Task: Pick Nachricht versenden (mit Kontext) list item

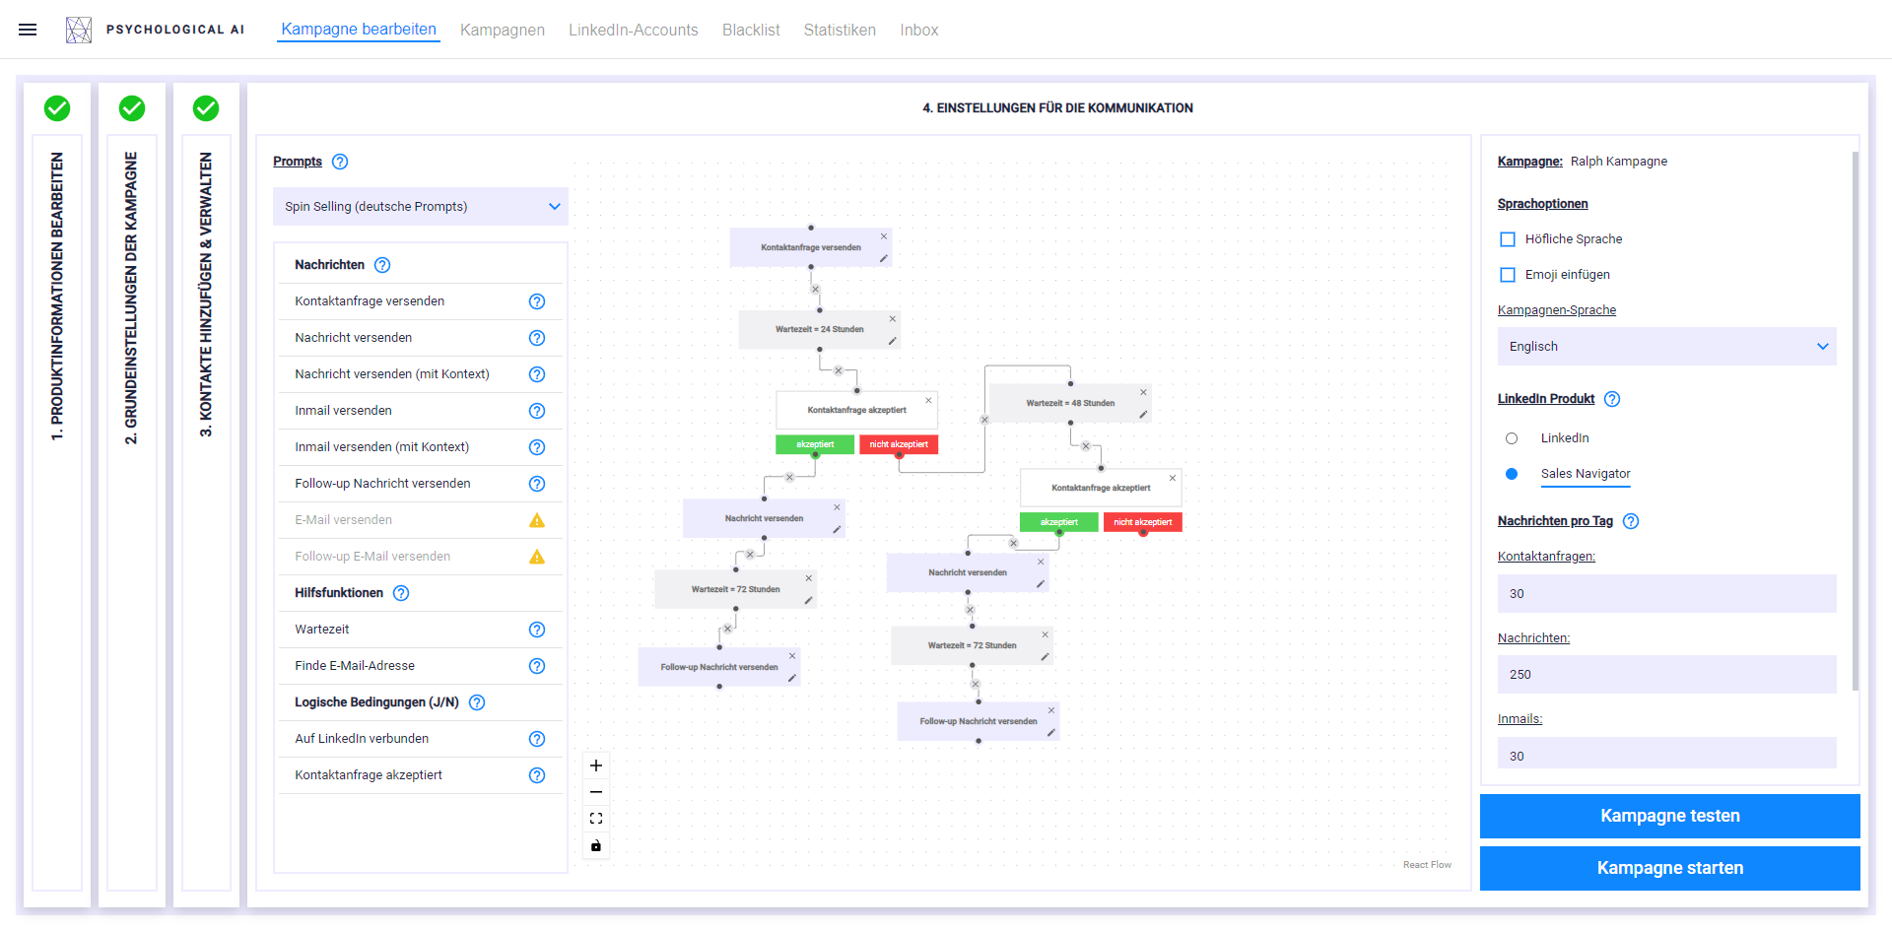Action: coord(421,374)
